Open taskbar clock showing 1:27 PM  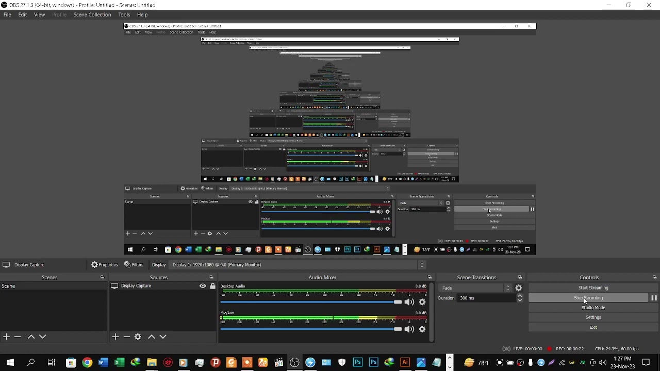click(x=622, y=363)
